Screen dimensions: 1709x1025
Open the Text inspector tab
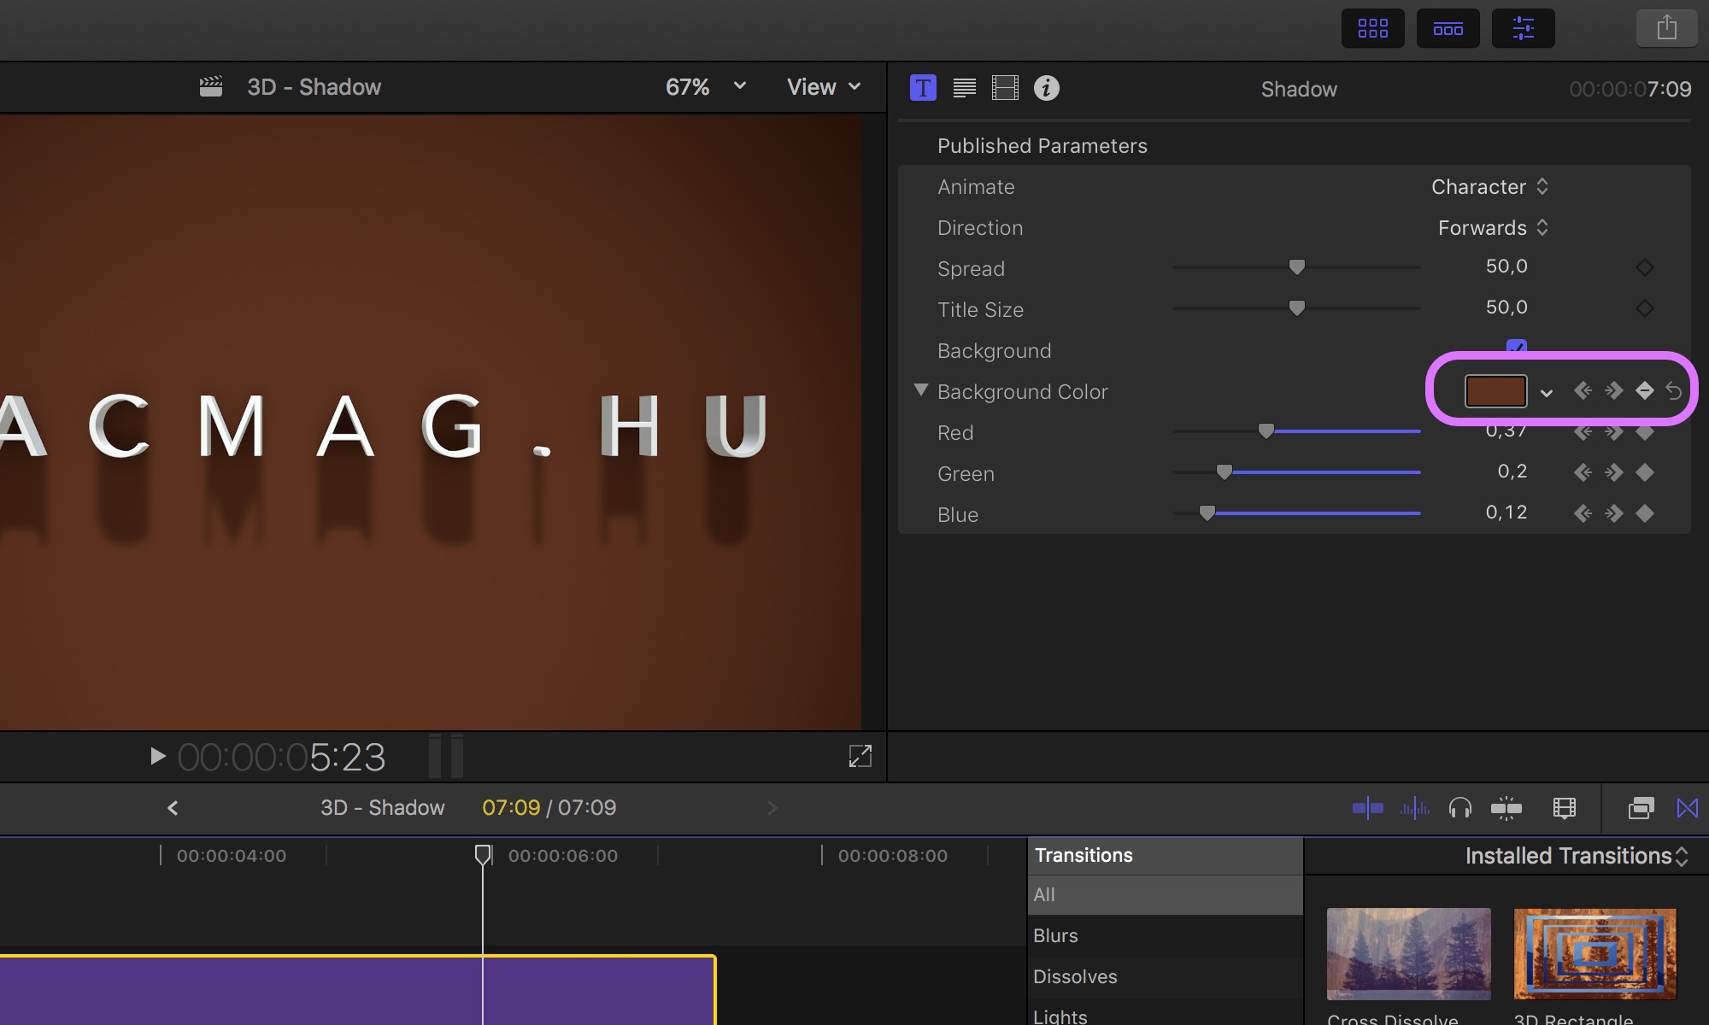coord(964,88)
